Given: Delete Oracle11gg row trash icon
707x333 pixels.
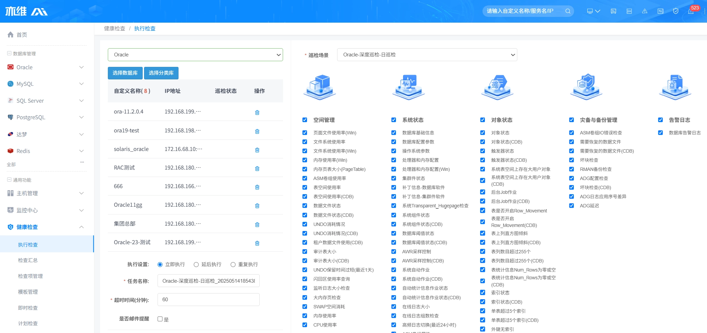Looking at the screenshot, I should (x=257, y=206).
